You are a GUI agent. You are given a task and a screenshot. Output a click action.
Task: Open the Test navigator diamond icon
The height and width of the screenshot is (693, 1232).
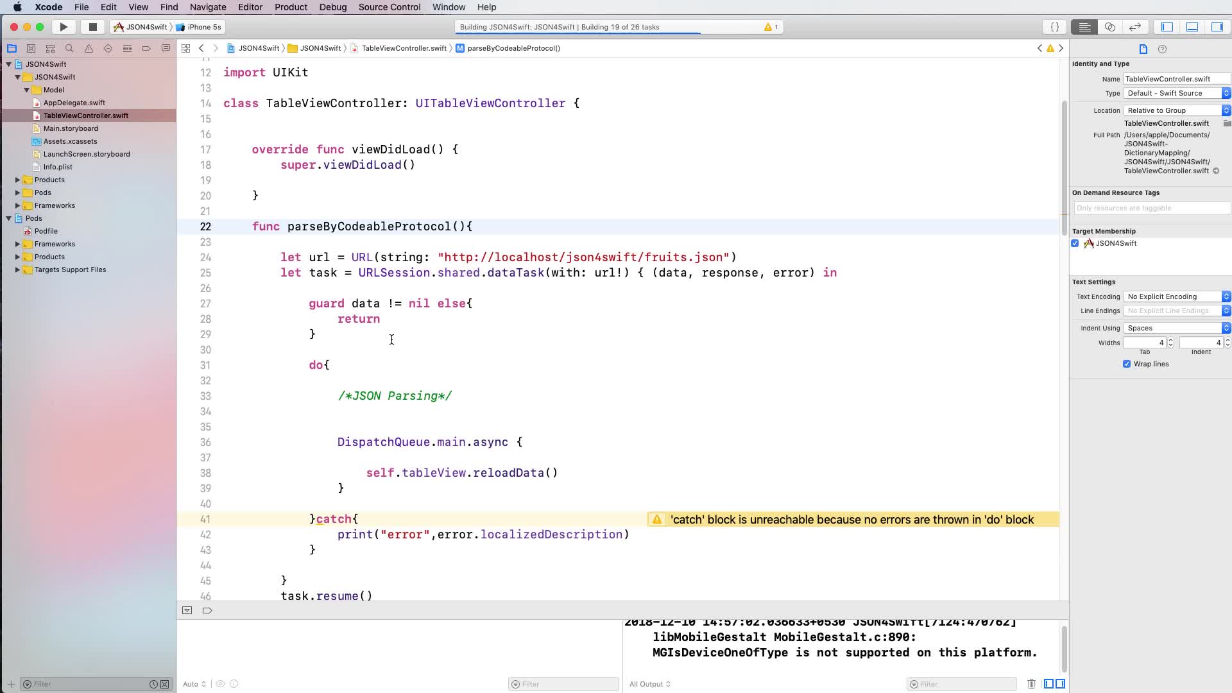coord(108,48)
